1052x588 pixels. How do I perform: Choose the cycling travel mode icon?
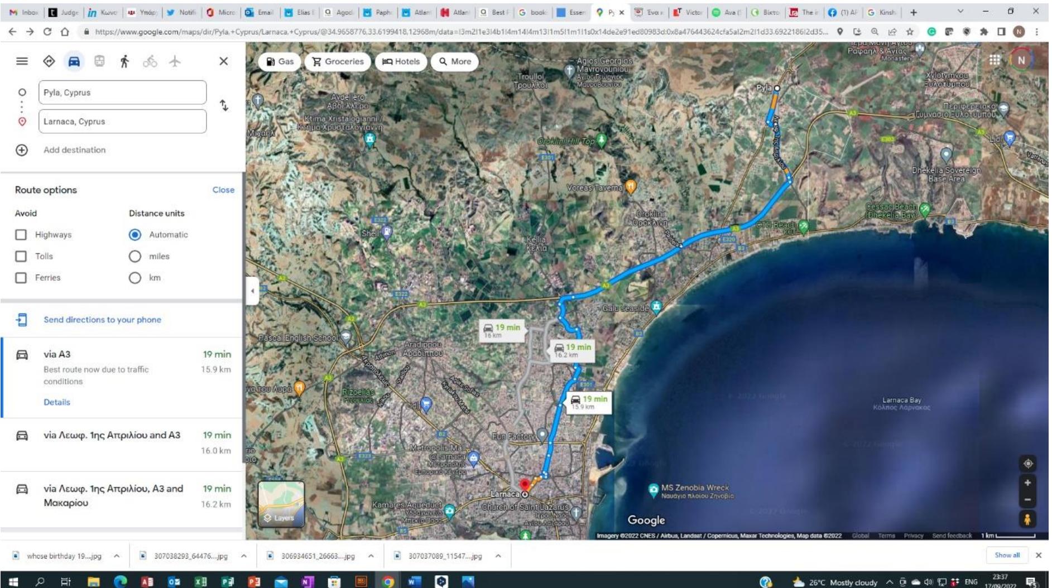click(150, 61)
